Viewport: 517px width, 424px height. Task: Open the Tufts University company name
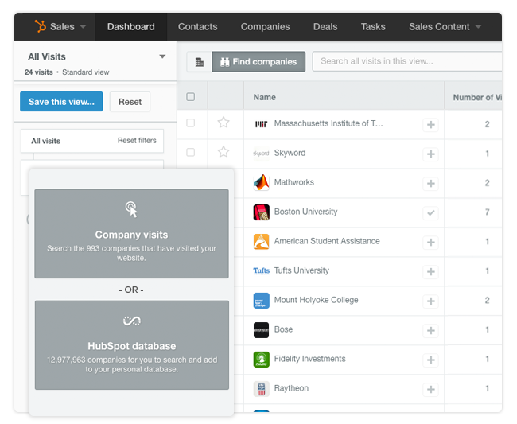click(x=301, y=270)
